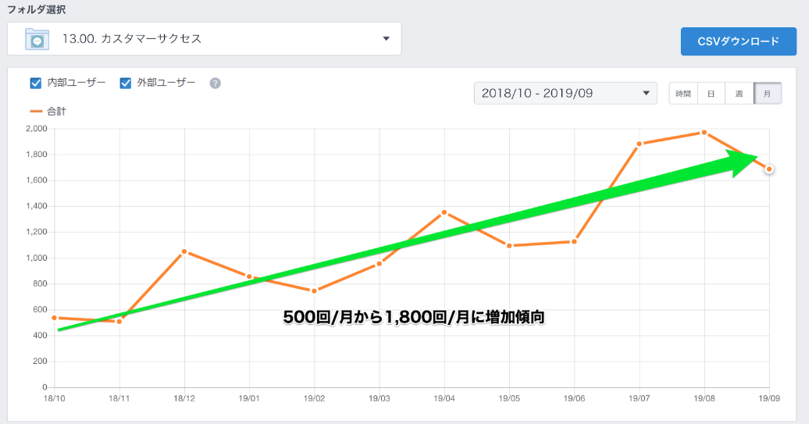809x424 pixels.
Task: Click the 19/09 highlighted data point
Action: [x=769, y=169]
